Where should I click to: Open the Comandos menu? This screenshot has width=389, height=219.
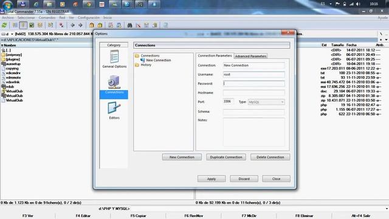(x=47, y=18)
